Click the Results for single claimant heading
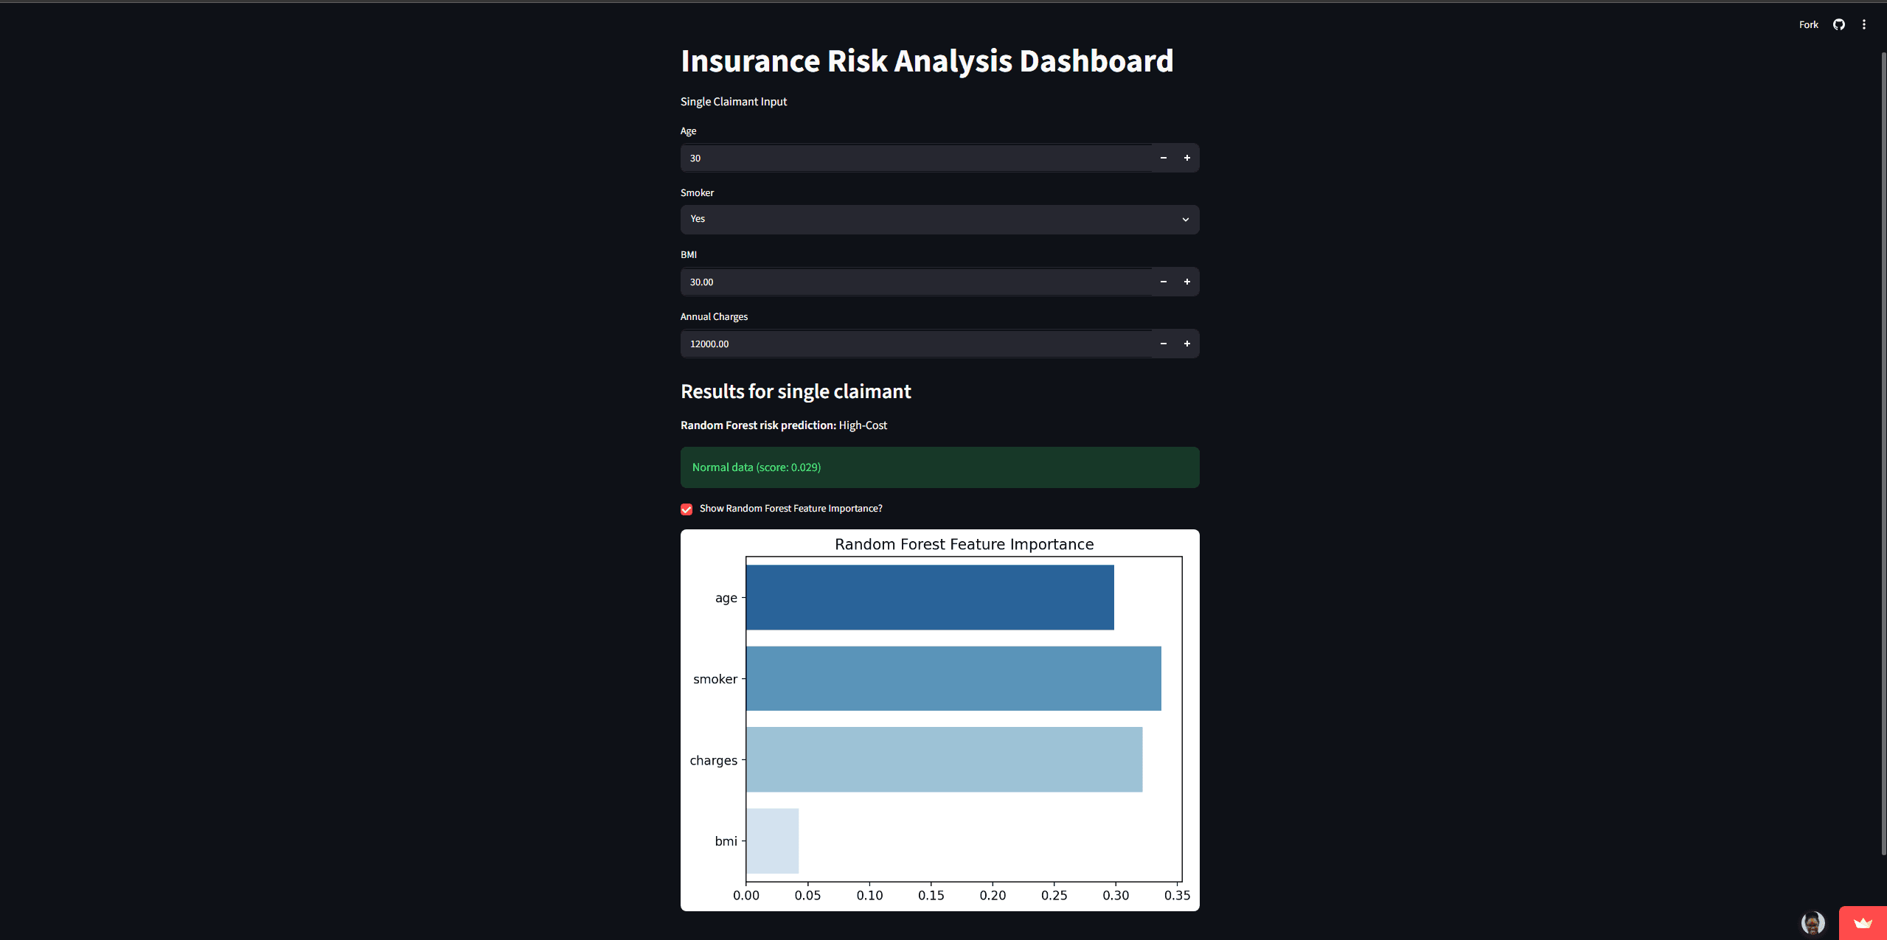The image size is (1887, 940). [796, 391]
